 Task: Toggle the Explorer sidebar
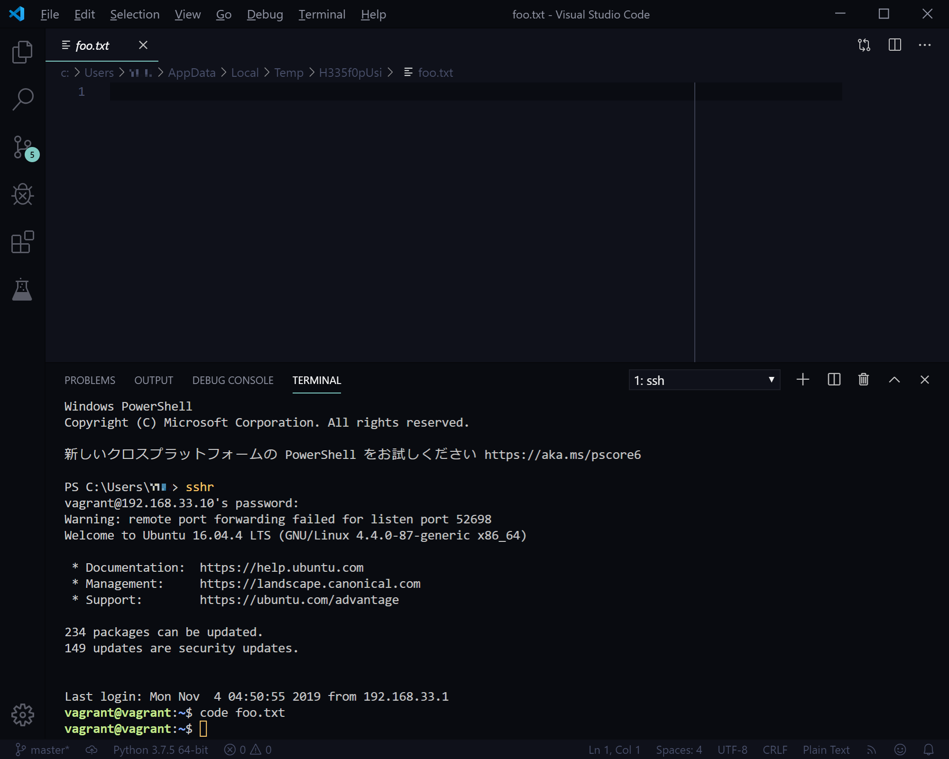pyautogui.click(x=22, y=52)
